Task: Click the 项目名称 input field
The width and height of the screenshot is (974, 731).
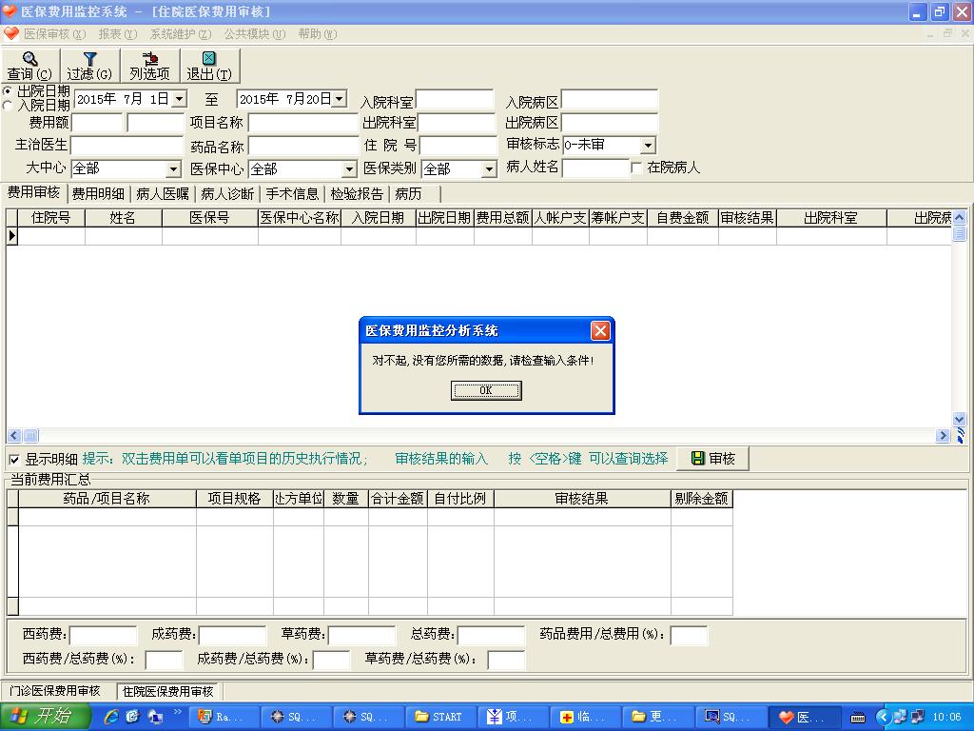Action: pos(303,123)
